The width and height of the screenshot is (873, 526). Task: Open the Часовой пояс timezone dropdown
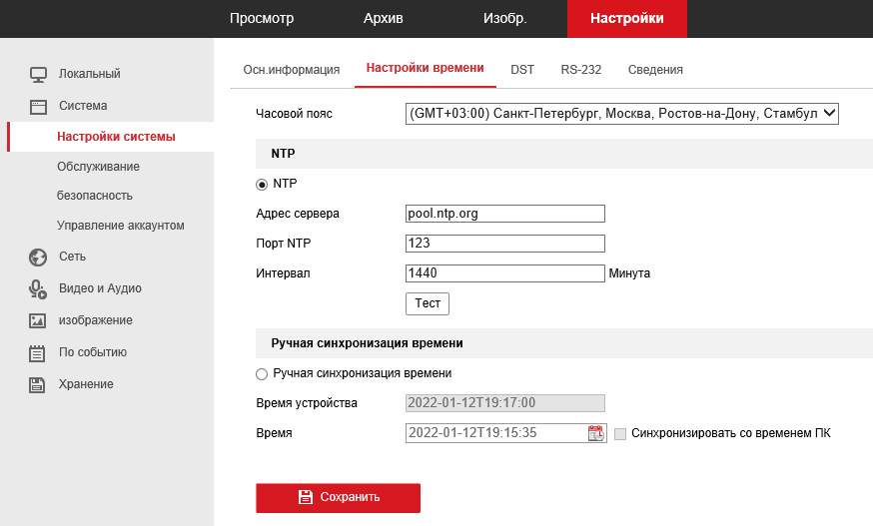click(622, 114)
